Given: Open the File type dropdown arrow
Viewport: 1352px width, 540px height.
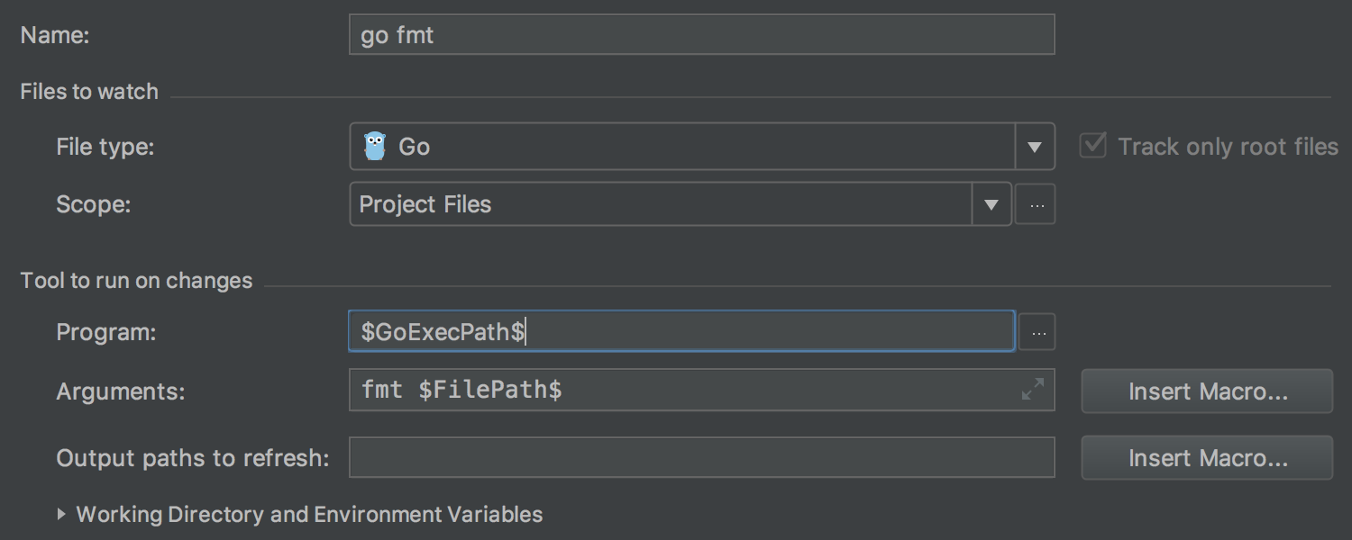Looking at the screenshot, I should [x=1035, y=147].
